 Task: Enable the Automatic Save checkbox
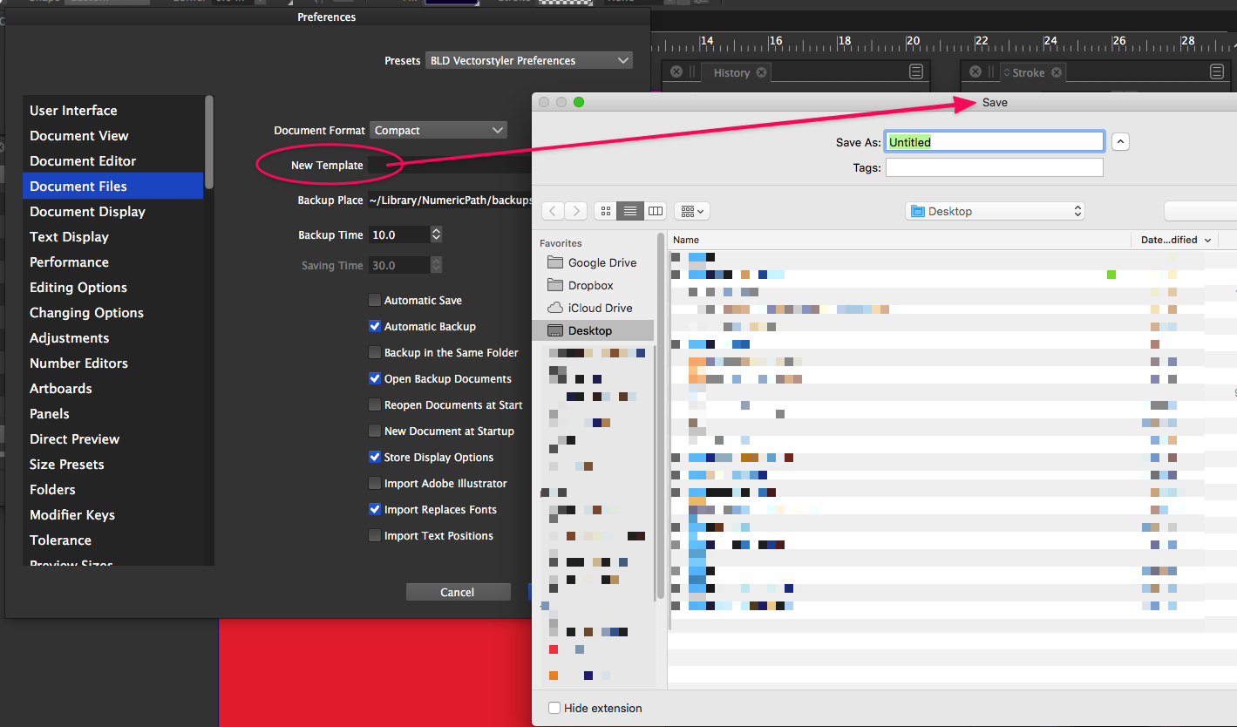(x=375, y=301)
